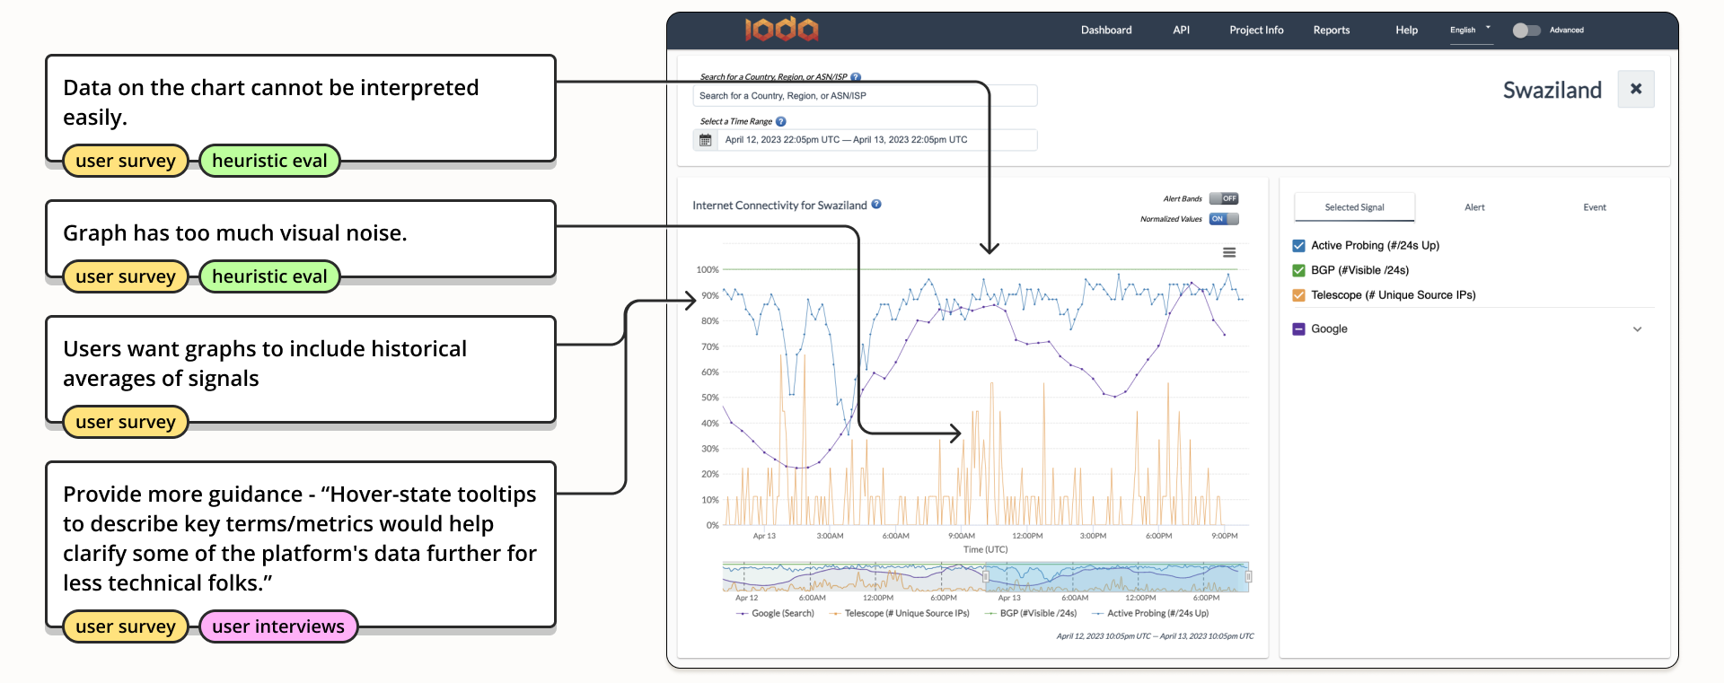Screen dimensions: 1724x683
Task: Toggle the Advanced mode switch
Action: (1526, 31)
